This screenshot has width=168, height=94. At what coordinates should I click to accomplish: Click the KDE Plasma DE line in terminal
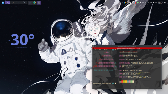[125, 65]
